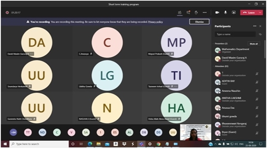Mute attendee ADITYA RAY's microphone
This screenshot has height=148, width=267.
pyautogui.click(x=257, y=82)
